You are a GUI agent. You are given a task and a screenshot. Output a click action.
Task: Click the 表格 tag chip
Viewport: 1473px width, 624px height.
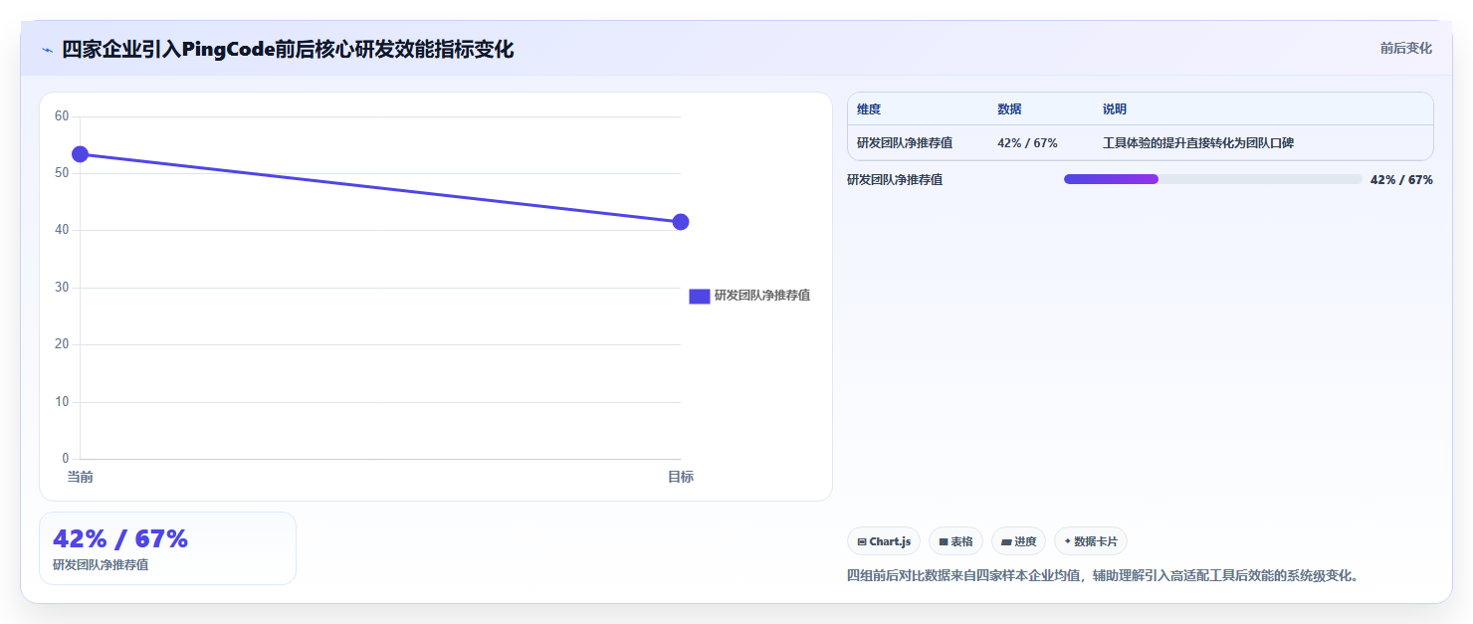955,541
